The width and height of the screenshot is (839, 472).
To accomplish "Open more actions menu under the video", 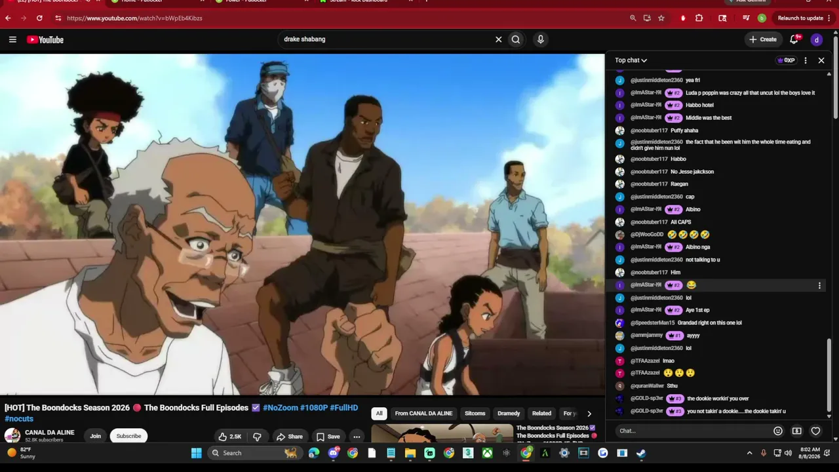I will 357,437.
